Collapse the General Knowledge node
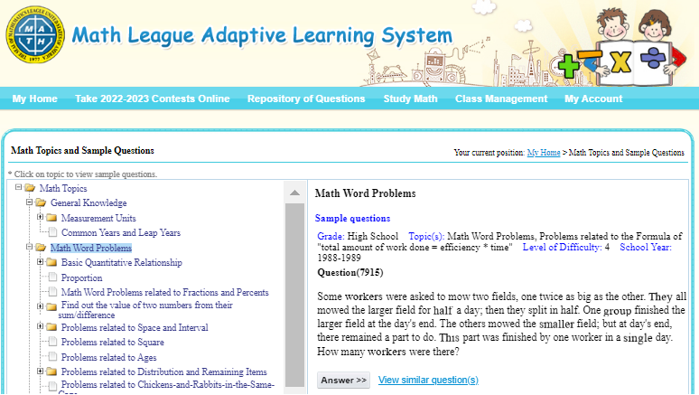699x395 pixels. [x=29, y=202]
